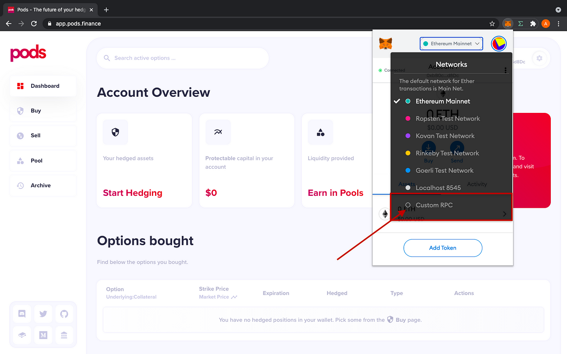The width and height of the screenshot is (567, 354).
Task: Click the Sigma extension icon in toolbar
Action: 520,23
